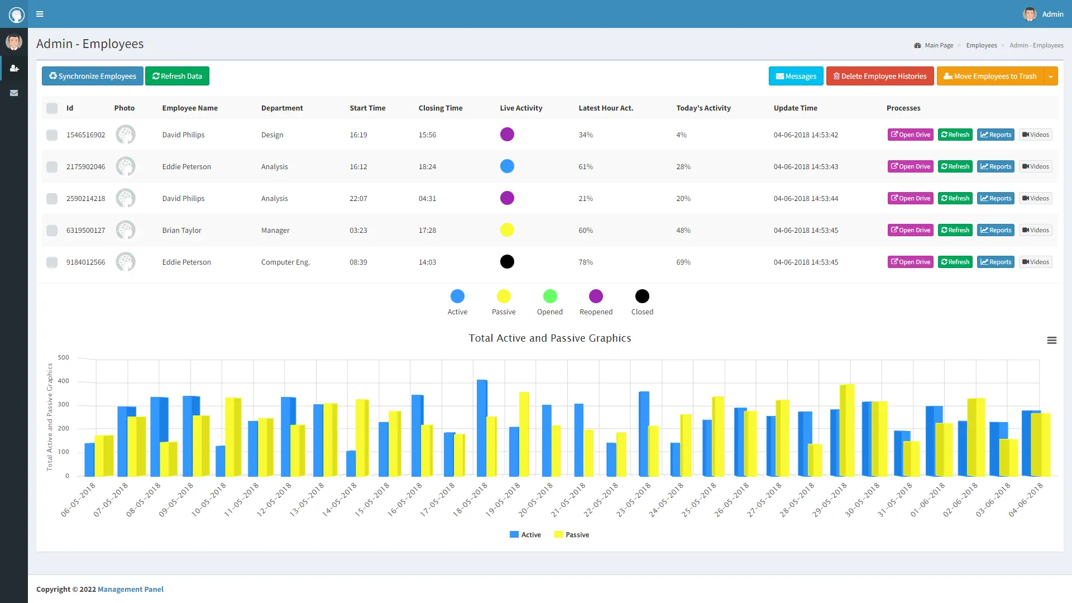Refresh row of employee 9184012566
Screen dimensions: 1072x603
coord(955,262)
